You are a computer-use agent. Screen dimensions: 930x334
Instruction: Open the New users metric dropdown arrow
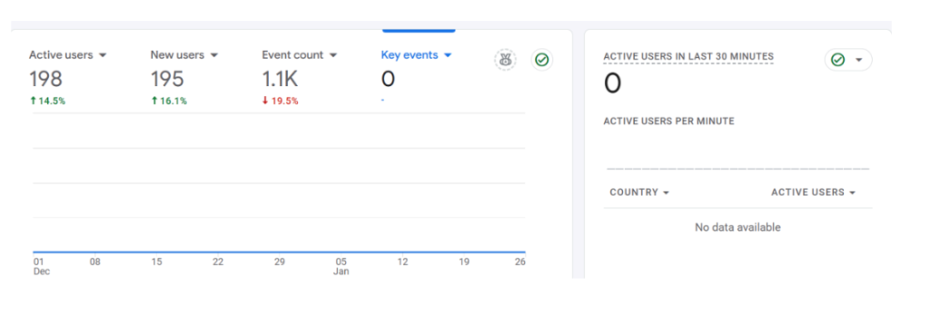214,55
